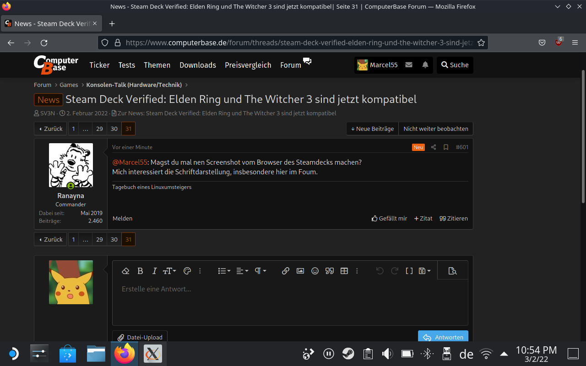Like the post with Gefällt mir
The width and height of the screenshot is (586, 366).
[389, 218]
